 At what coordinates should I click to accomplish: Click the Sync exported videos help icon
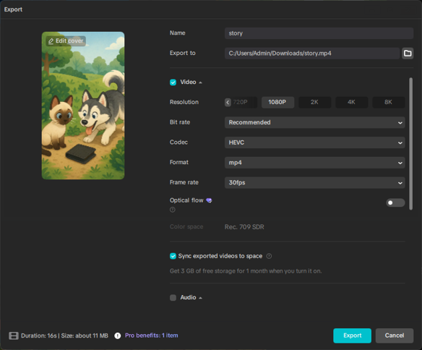[269, 256]
